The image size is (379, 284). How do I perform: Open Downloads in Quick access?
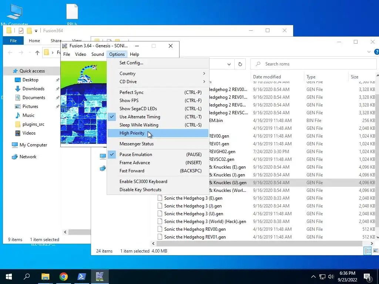(33, 89)
